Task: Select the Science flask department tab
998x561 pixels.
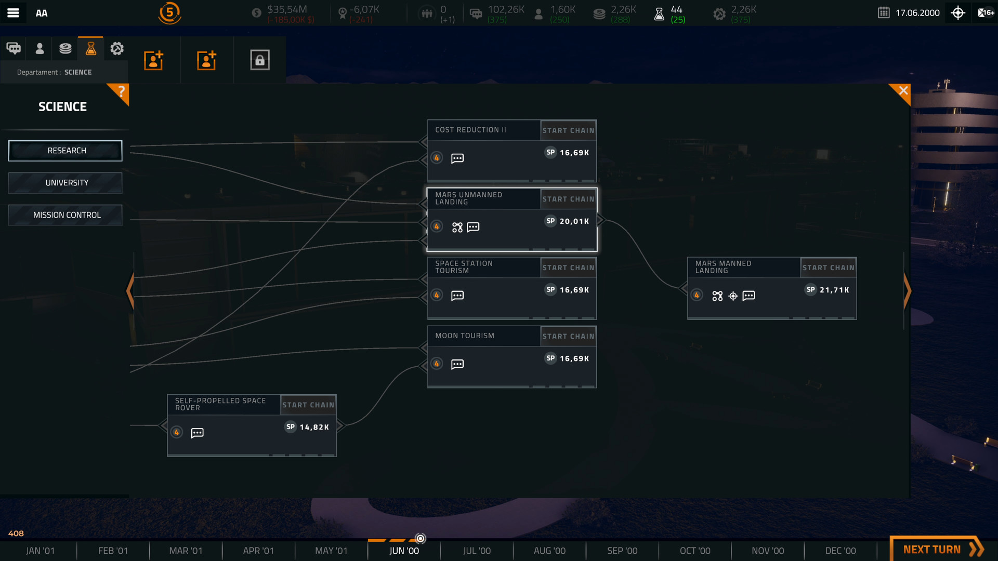Action: click(91, 49)
